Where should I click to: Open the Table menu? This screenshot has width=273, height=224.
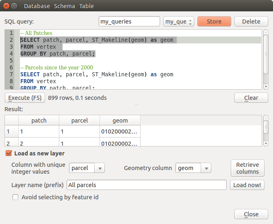(x=86, y=6)
